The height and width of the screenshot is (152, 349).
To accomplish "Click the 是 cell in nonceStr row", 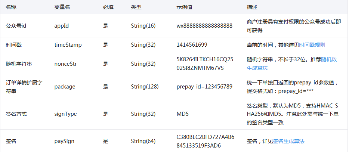I will point(105,64).
